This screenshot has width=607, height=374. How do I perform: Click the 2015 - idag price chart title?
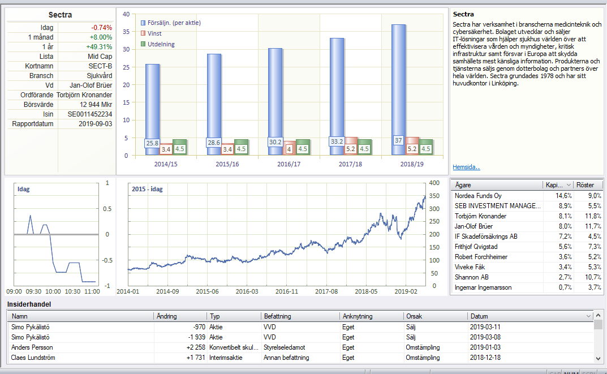click(x=147, y=190)
